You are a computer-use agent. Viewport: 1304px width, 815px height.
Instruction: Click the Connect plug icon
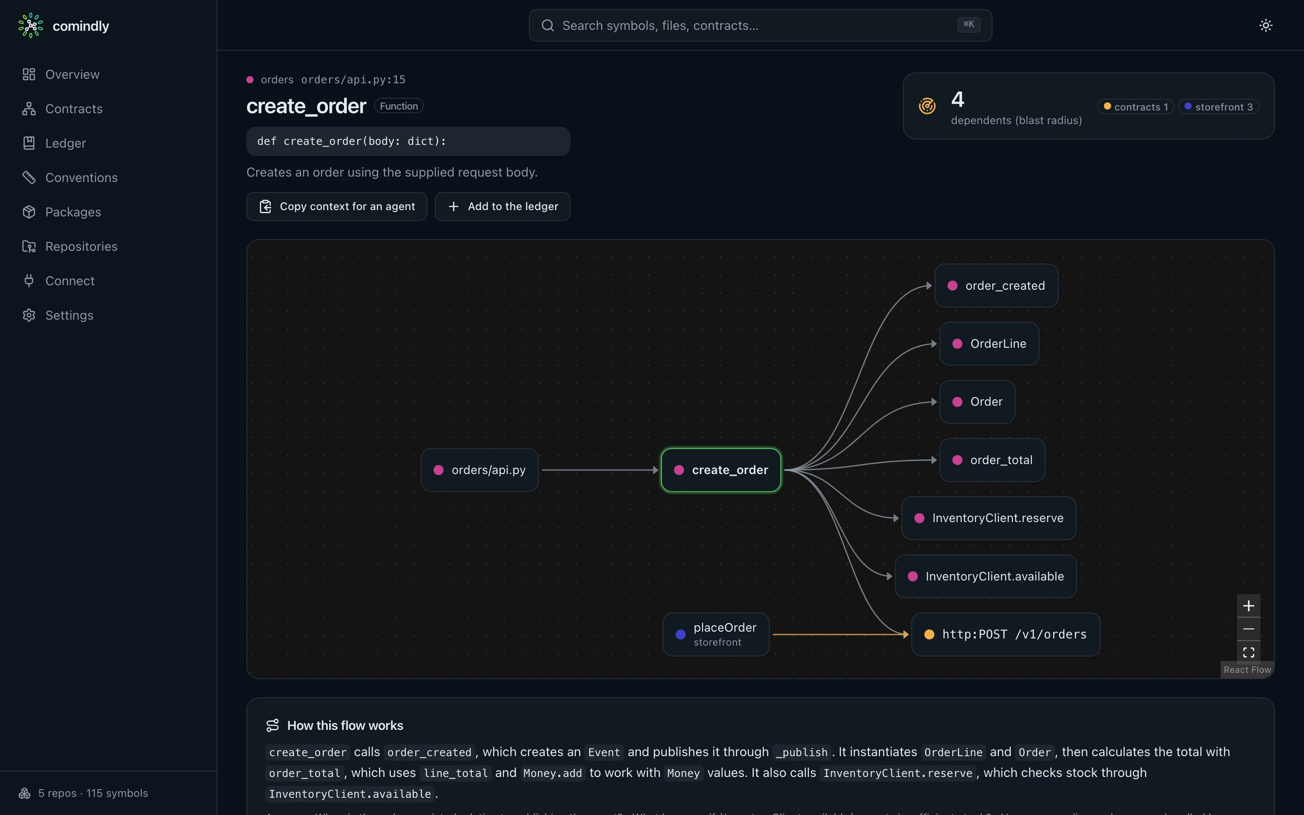click(29, 281)
